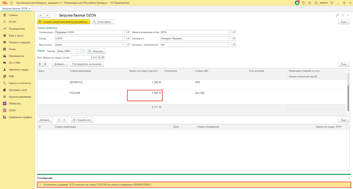353x189 pixels.
Task: Open OZON section in sidebar
Action: (x=12, y=111)
